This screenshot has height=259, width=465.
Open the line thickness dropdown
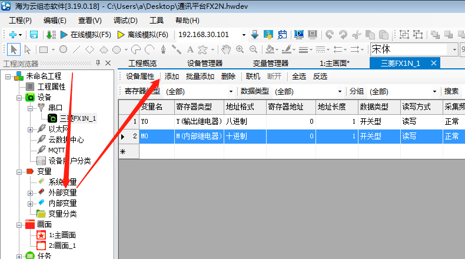(311, 49)
